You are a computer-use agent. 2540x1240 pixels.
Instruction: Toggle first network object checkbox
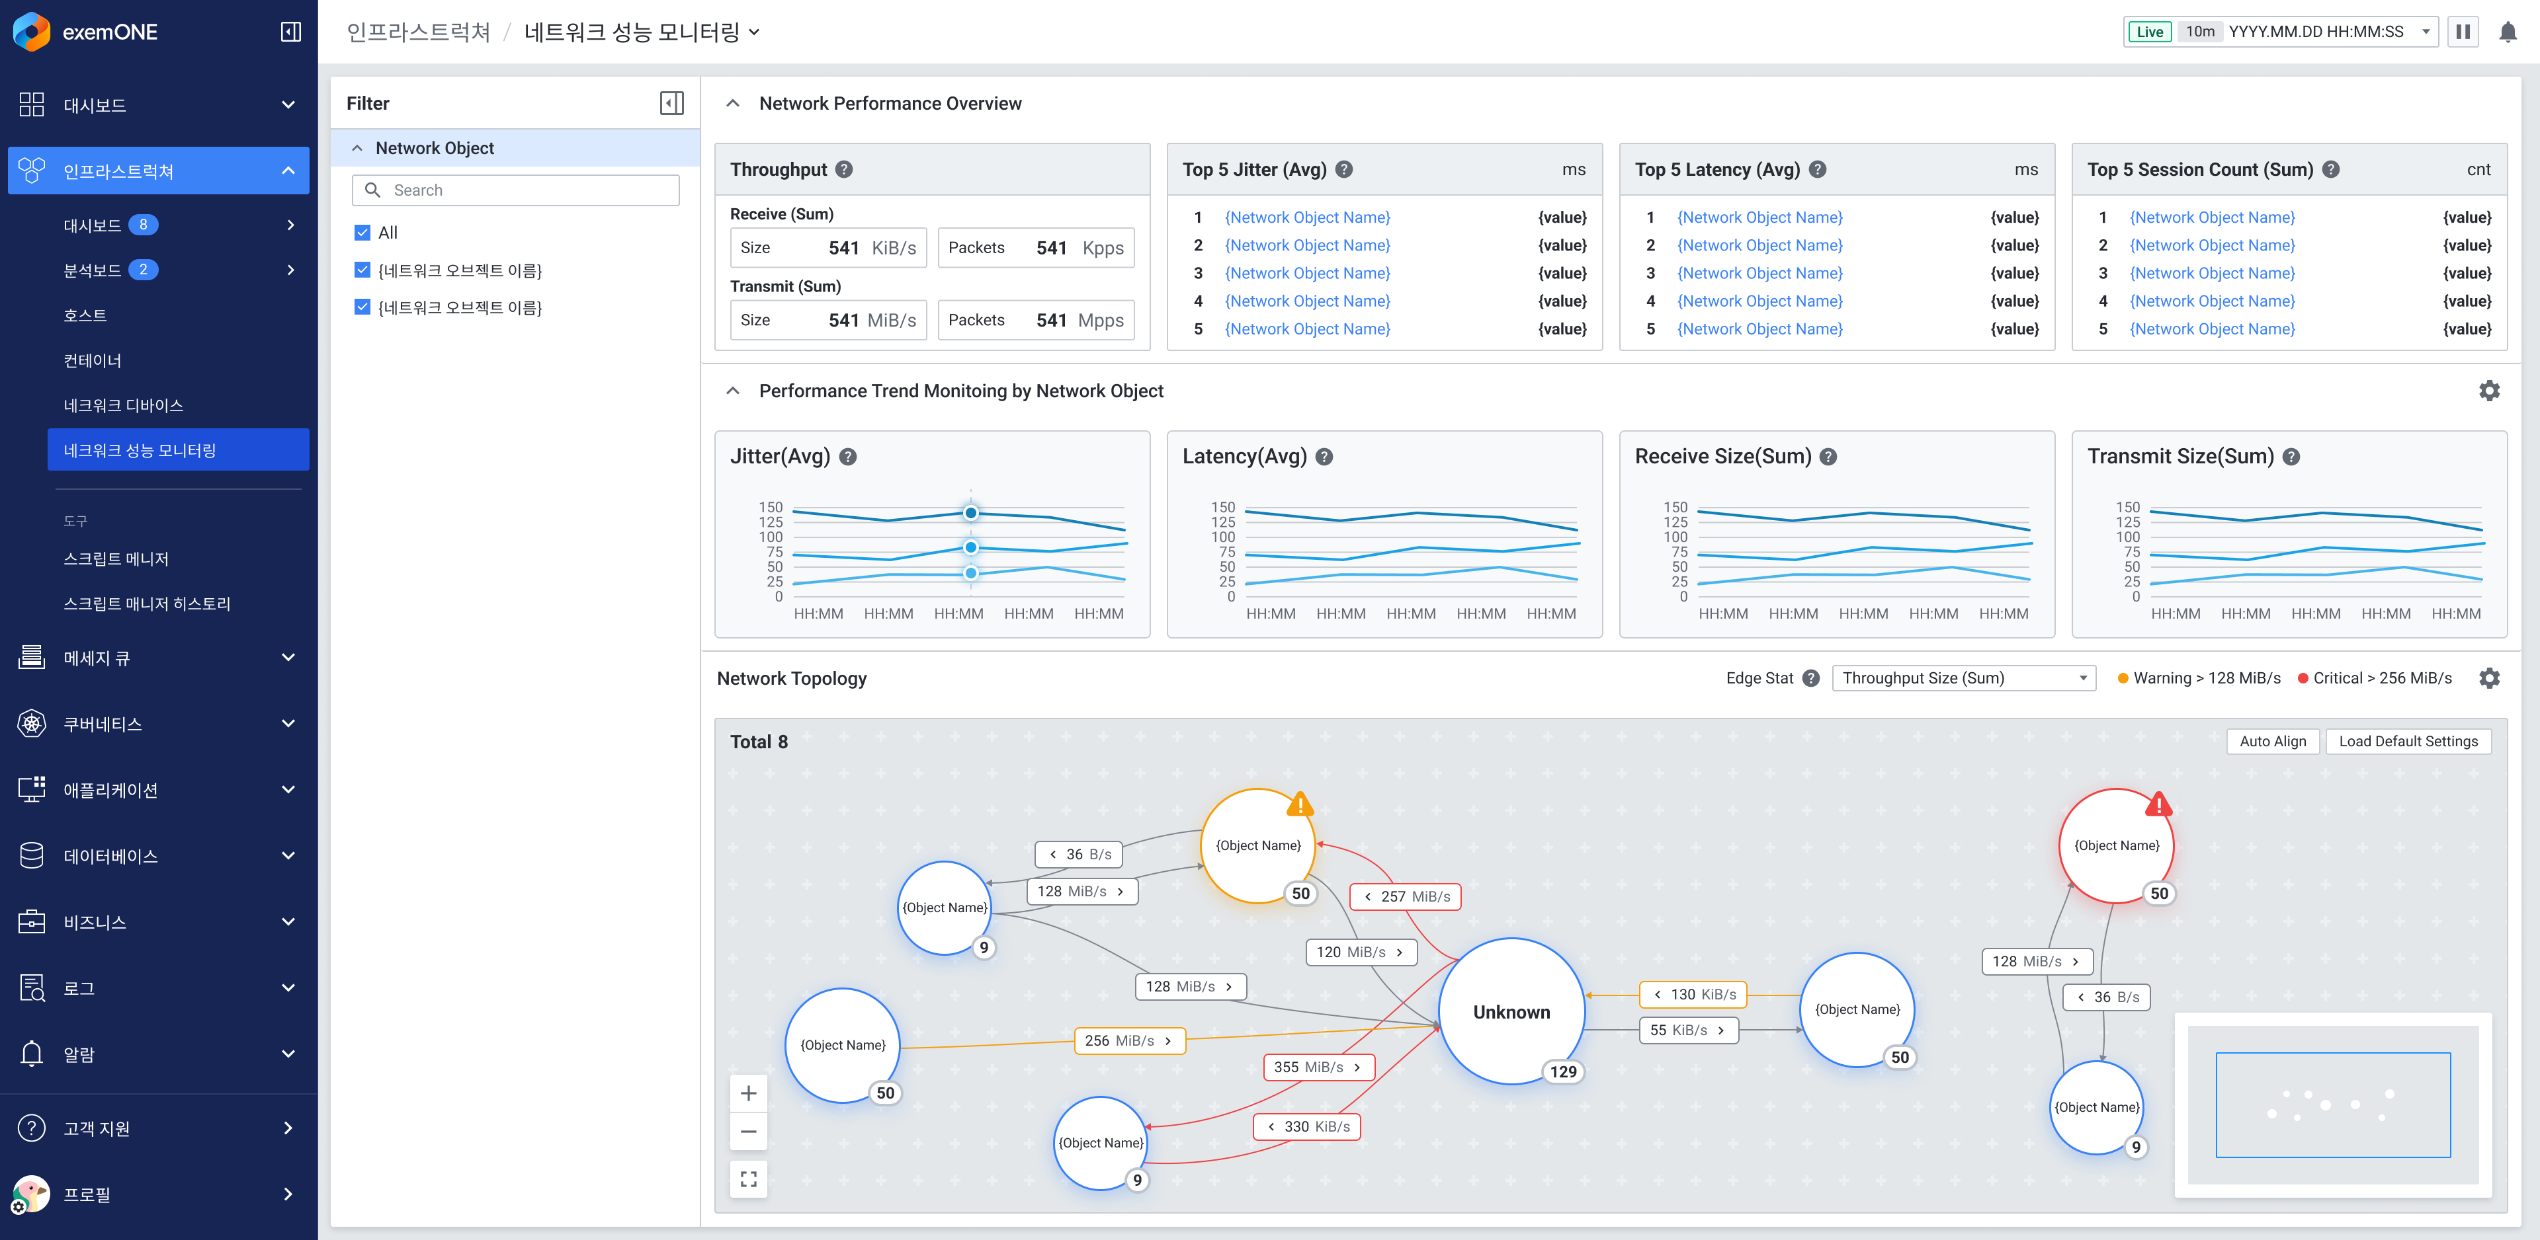click(362, 270)
